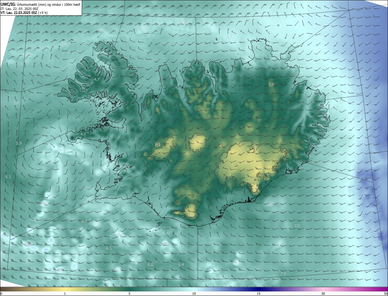Click the 6.4 value label

[181, 265]
